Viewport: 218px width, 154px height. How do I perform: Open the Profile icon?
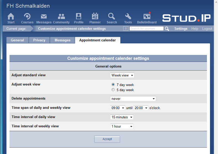pos(79,16)
